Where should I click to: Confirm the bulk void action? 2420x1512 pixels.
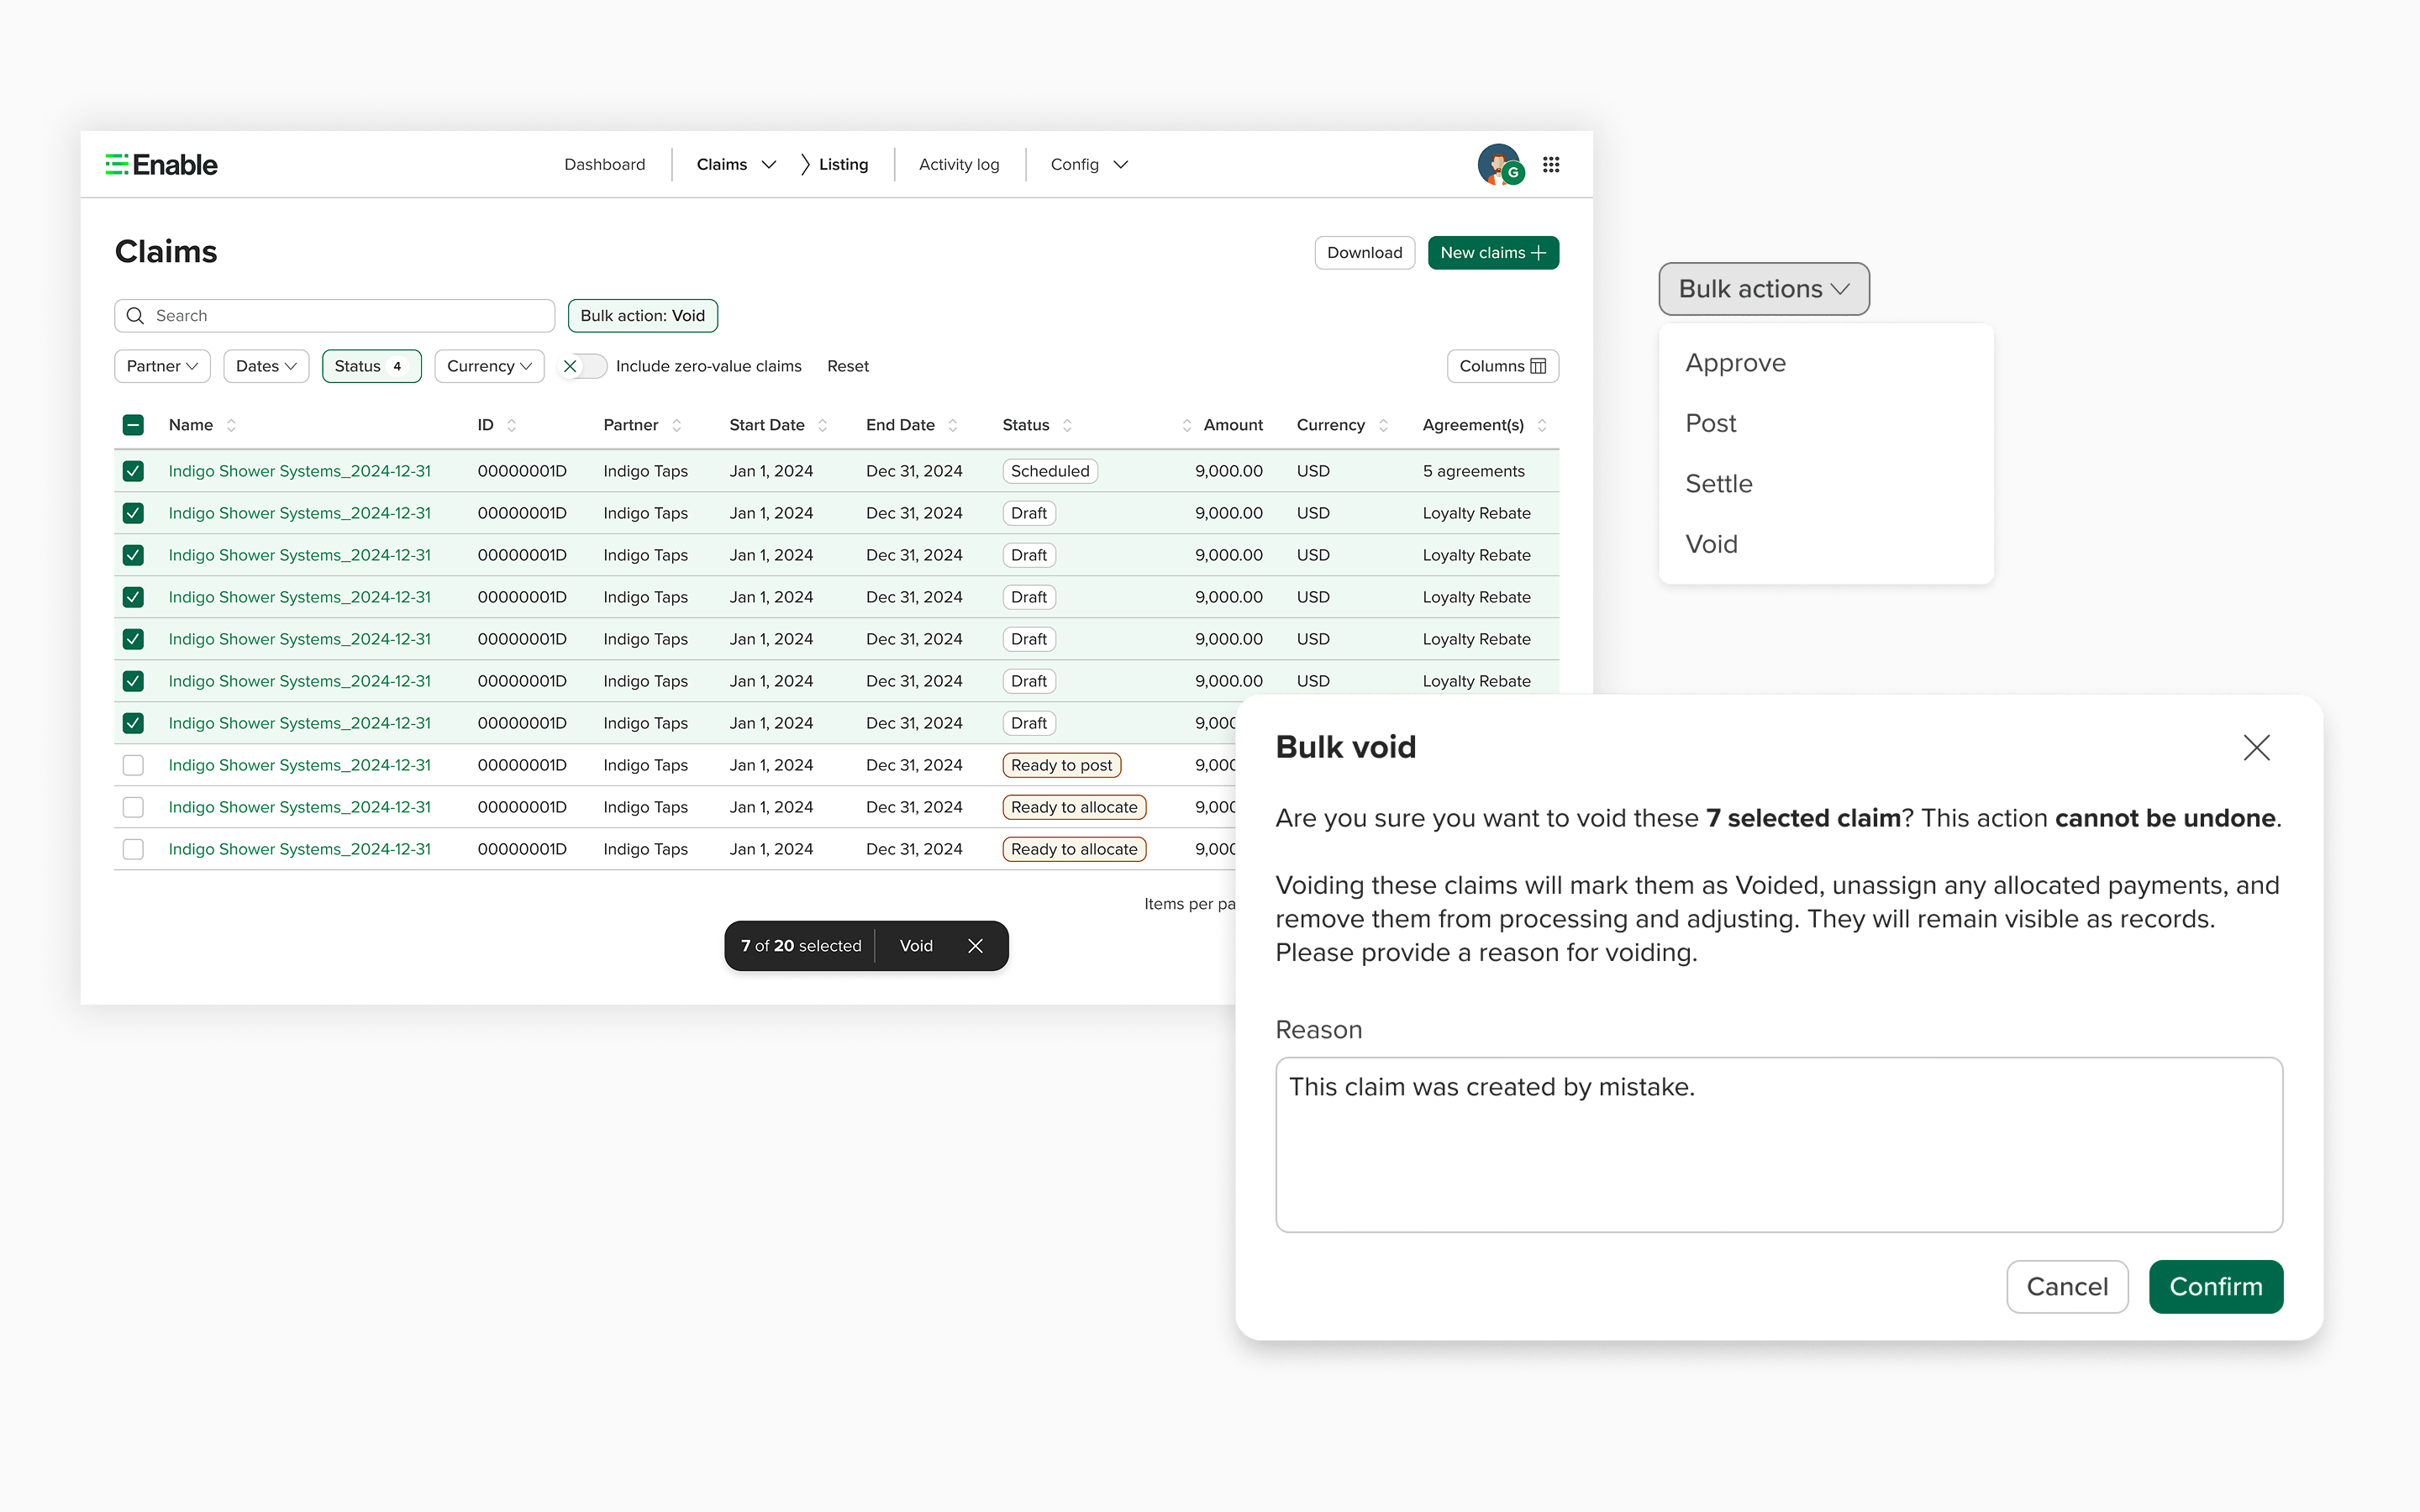coord(2216,1286)
